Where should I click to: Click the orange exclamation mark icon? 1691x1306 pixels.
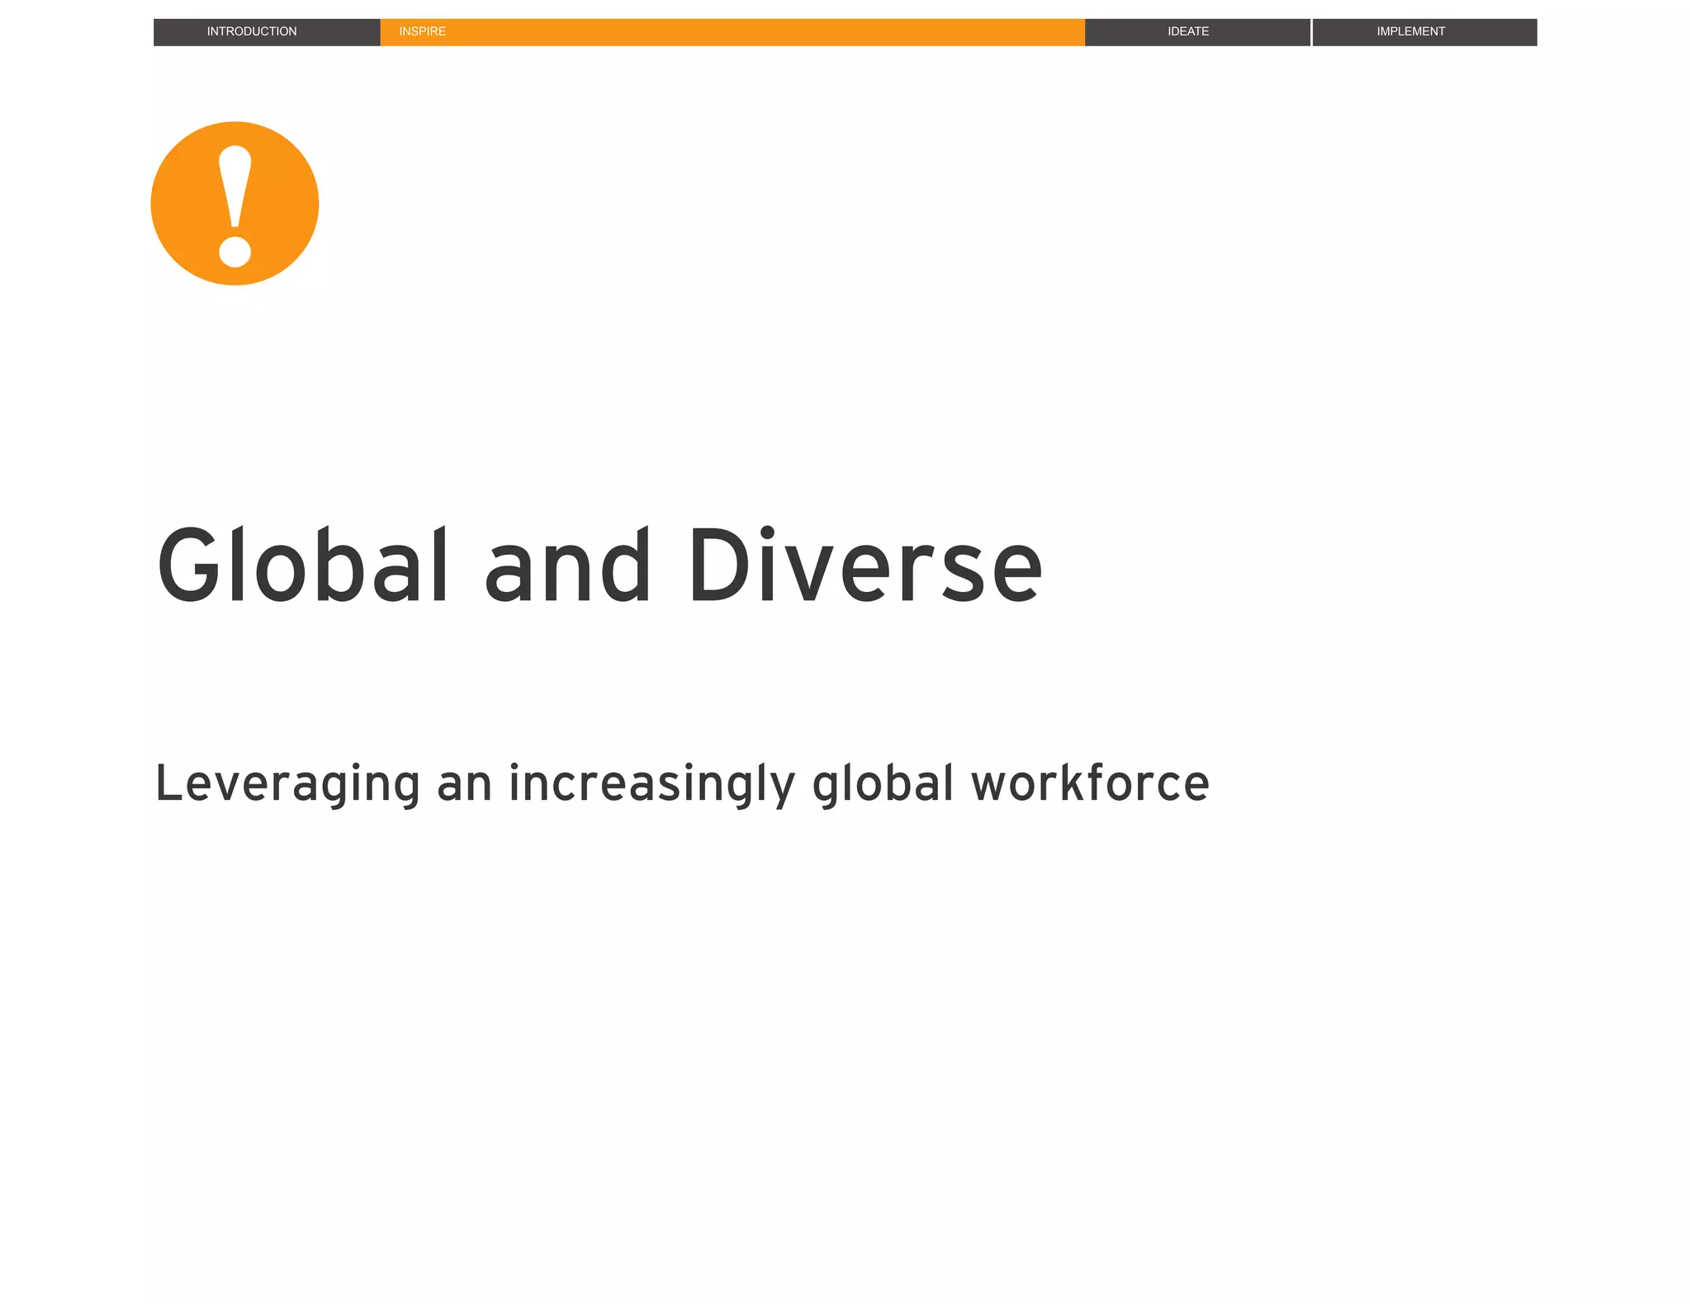[x=234, y=204]
